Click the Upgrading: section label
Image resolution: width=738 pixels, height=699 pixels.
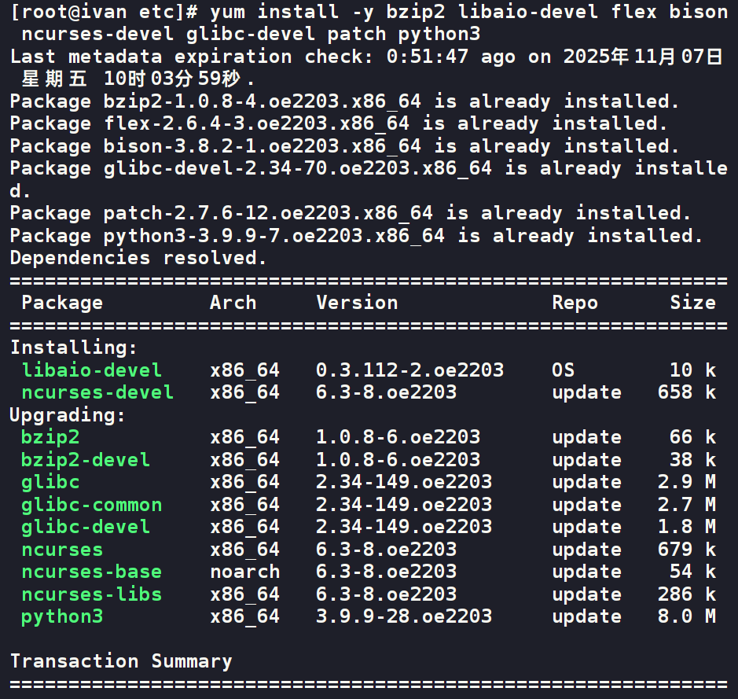point(68,416)
